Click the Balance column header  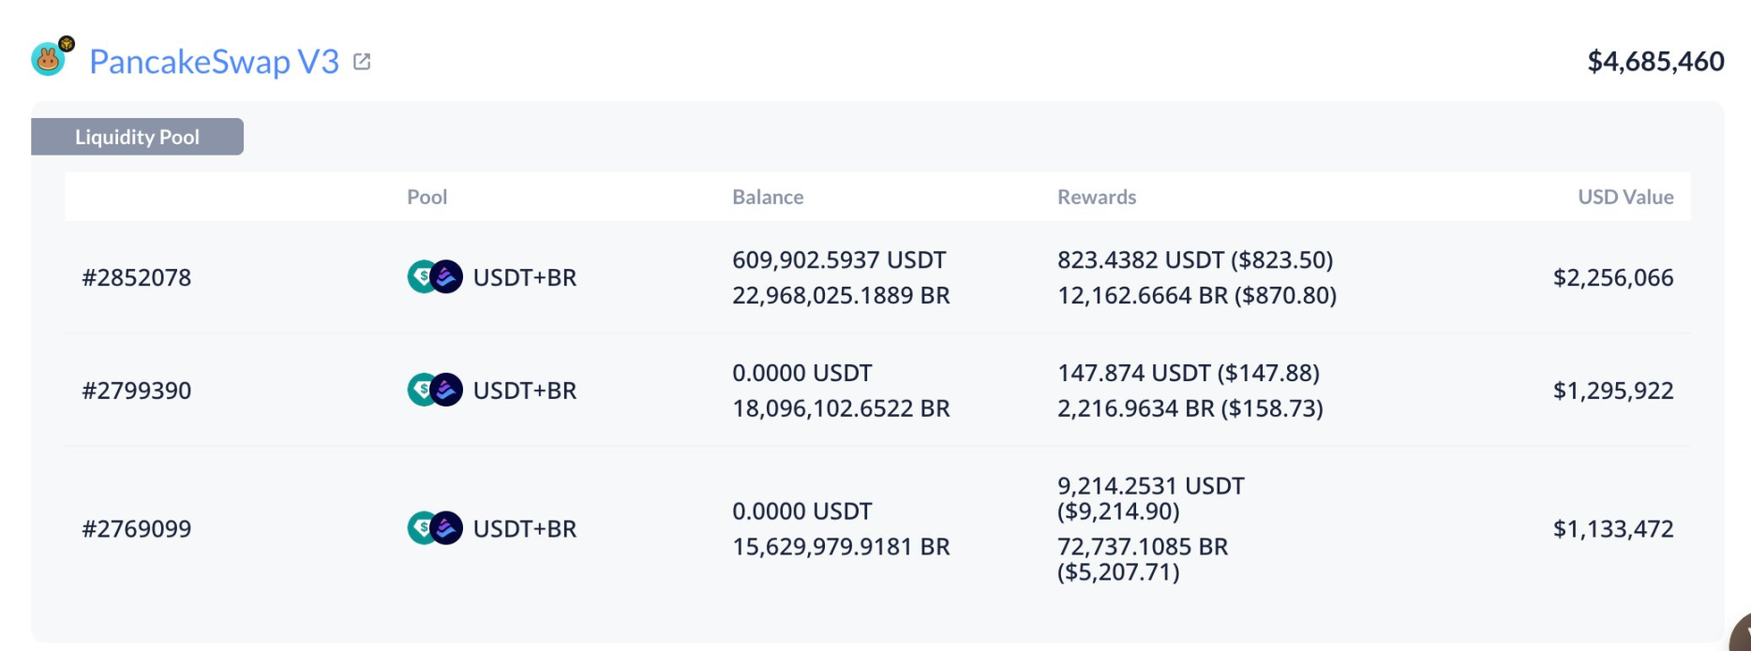pos(768,197)
